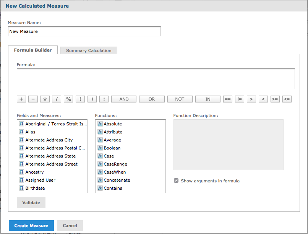308x234 pixels.
Task: Click the field icon next to Ancestry
Action: coord(22,172)
